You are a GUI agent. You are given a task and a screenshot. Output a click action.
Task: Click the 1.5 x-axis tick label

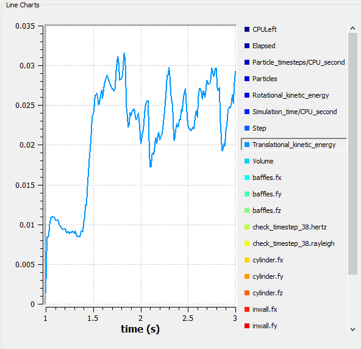click(x=93, y=318)
